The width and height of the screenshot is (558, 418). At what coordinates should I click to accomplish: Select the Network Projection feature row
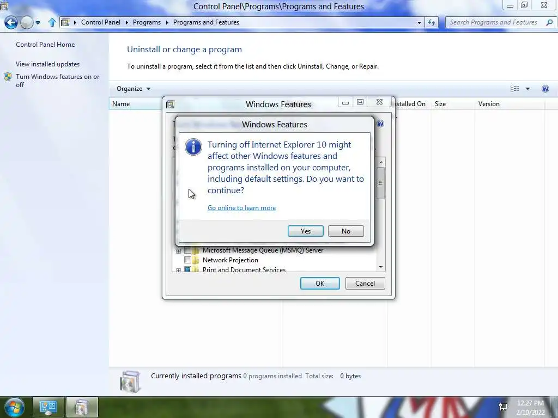231,260
